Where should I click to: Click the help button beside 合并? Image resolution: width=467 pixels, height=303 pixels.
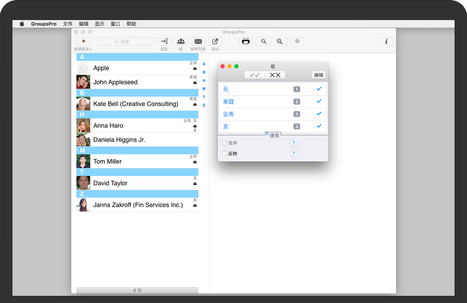294,143
